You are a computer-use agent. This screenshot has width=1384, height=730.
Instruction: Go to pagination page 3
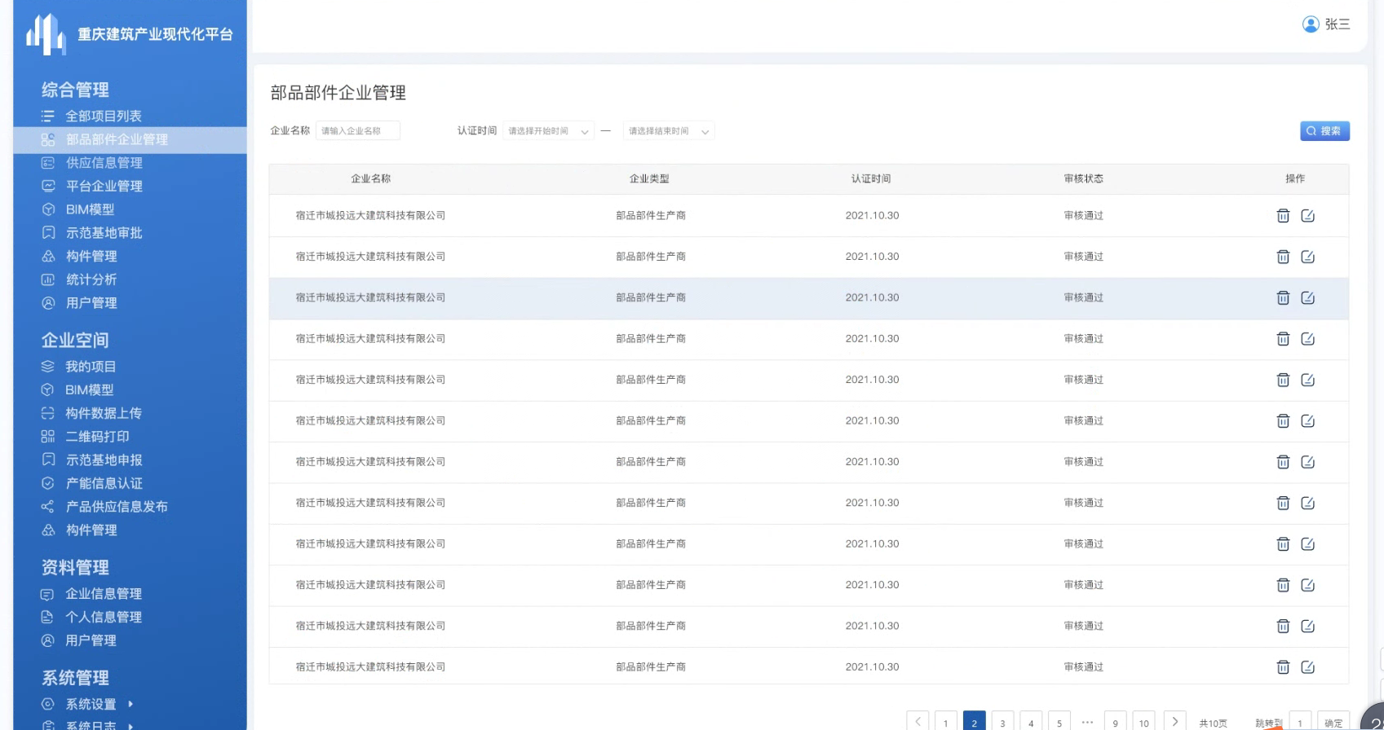click(x=1002, y=723)
